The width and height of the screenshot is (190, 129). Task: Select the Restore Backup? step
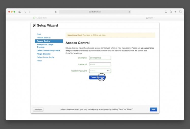pos(44,38)
